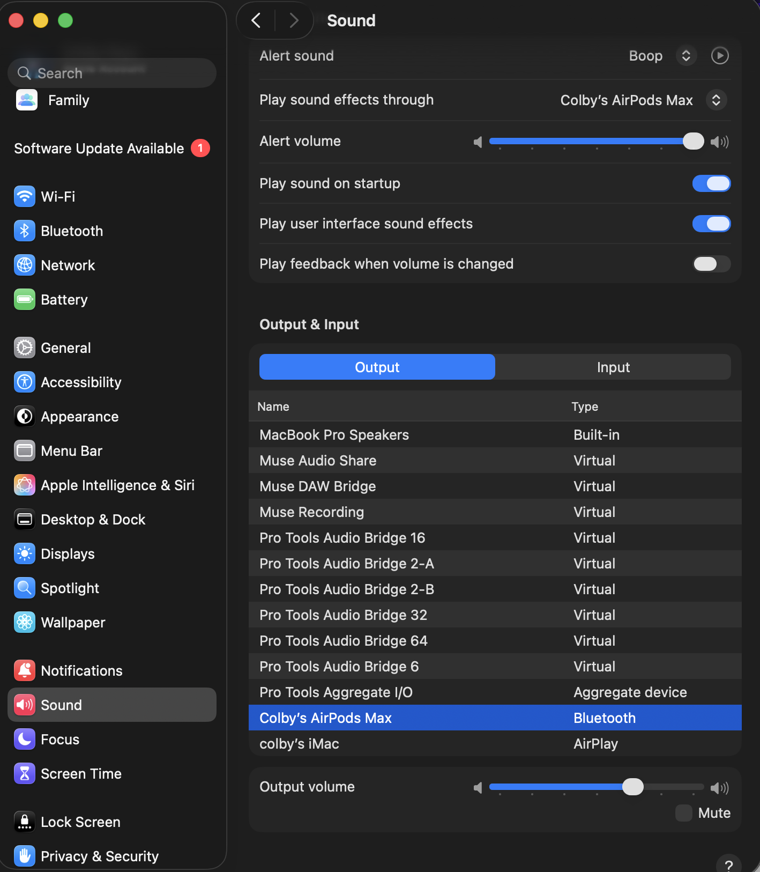Open the Lock Screen icon
760x872 pixels.
click(25, 822)
